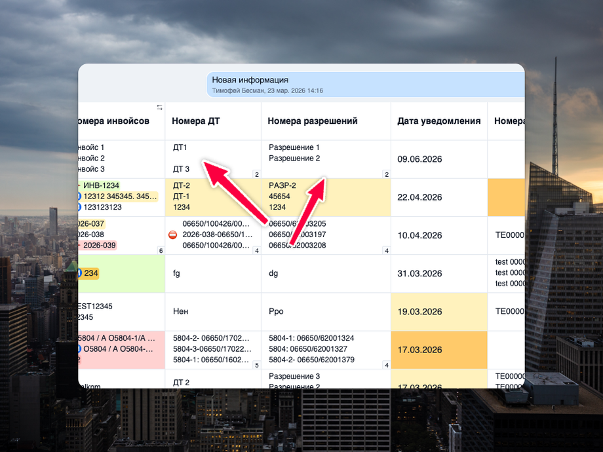Click invoice 026-038
This screenshot has width=603, height=452.
tap(91, 235)
